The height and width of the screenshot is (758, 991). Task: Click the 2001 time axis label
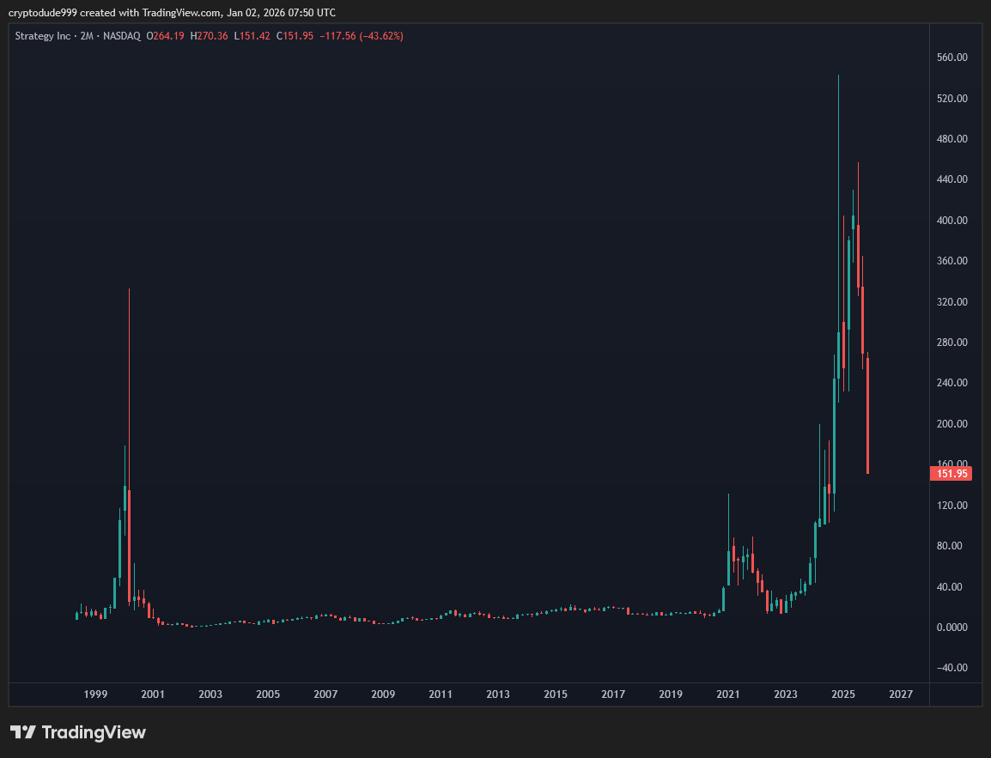pos(153,694)
